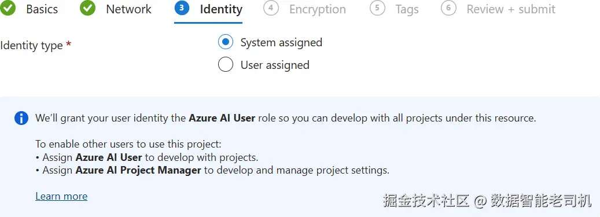600x217 pixels.
Task: Choose the User assigned radio button
Action: 226,64
